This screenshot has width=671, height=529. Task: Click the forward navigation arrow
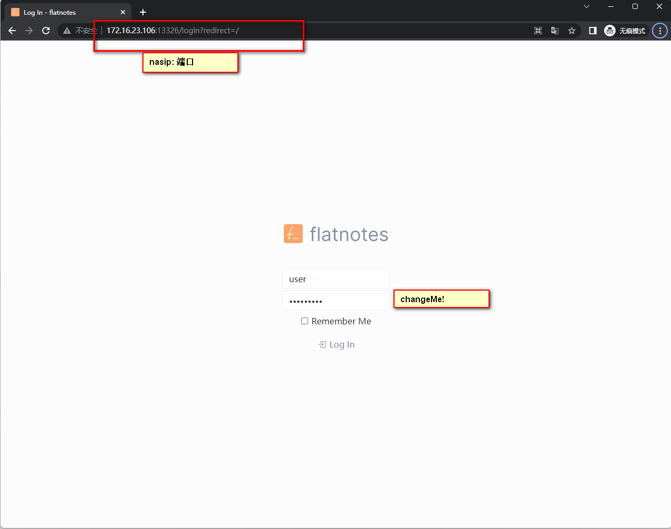pos(29,31)
